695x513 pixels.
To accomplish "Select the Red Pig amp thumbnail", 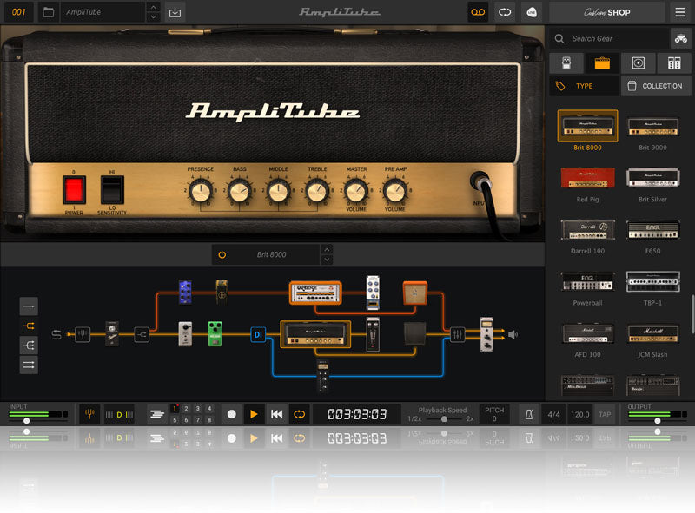I will [x=588, y=178].
